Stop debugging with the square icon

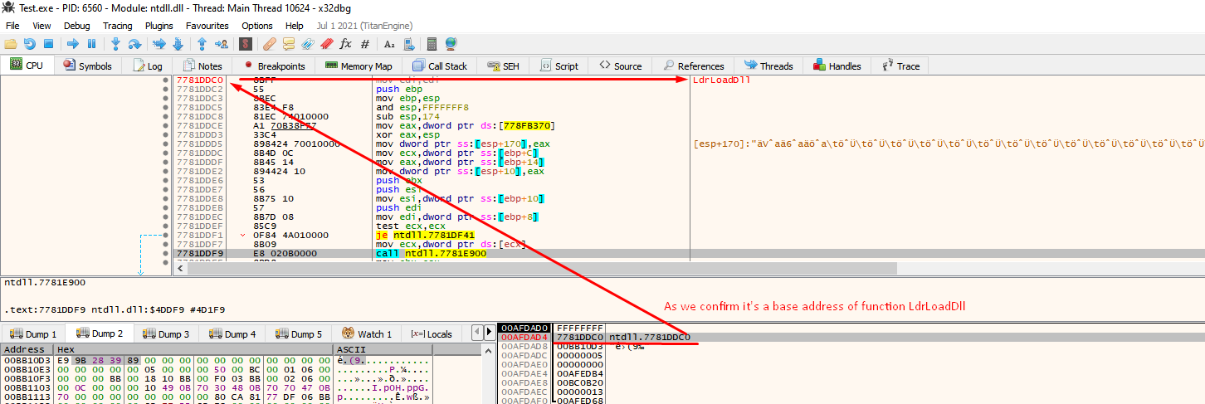click(x=48, y=43)
